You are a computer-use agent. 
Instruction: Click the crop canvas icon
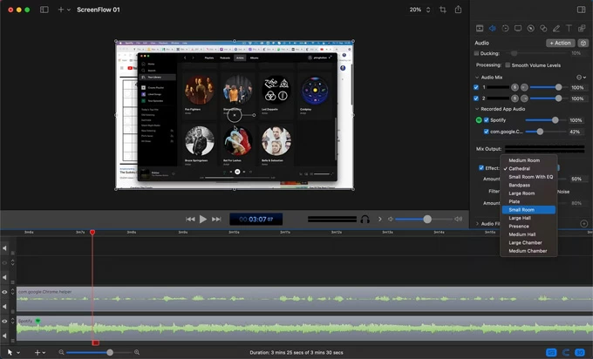pyautogui.click(x=442, y=10)
